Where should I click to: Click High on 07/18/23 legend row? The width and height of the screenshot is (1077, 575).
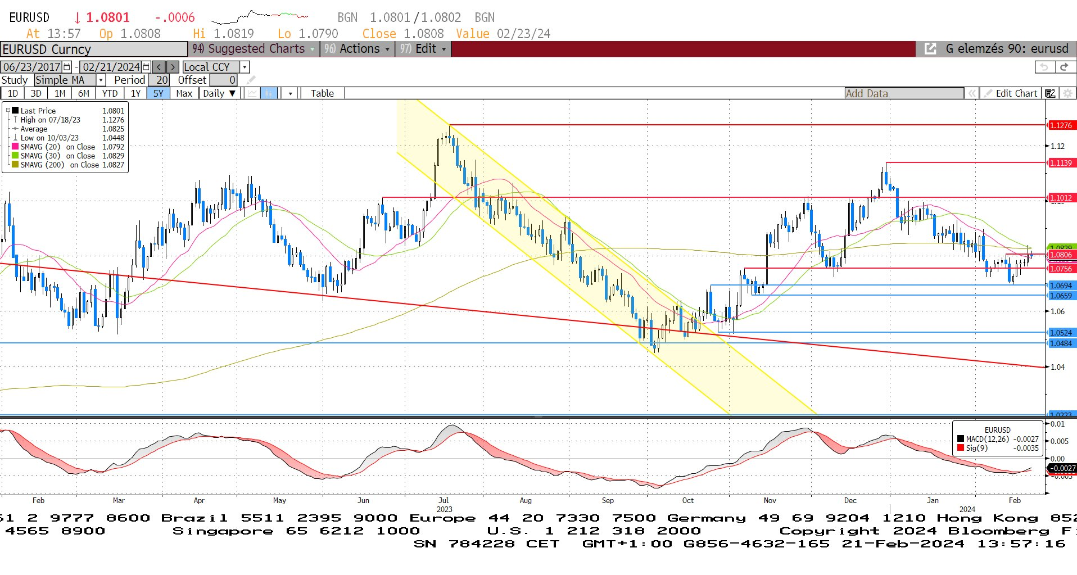[x=68, y=120]
